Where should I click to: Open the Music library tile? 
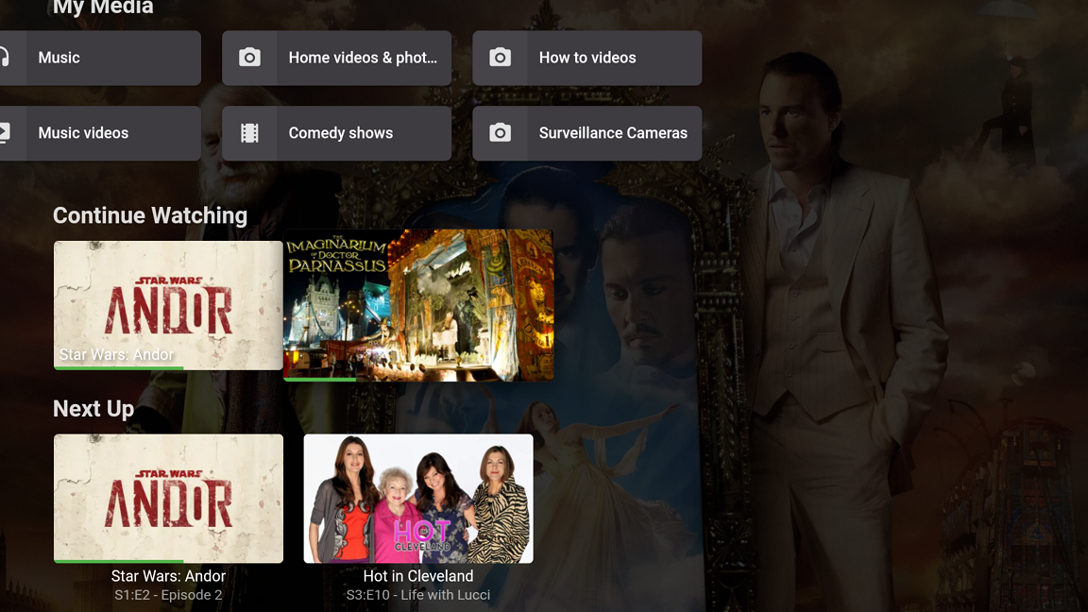click(100, 58)
